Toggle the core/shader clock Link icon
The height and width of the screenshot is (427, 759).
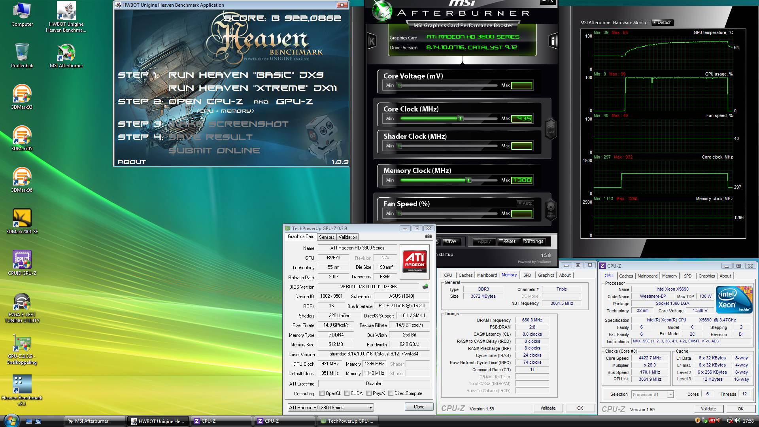tap(551, 129)
